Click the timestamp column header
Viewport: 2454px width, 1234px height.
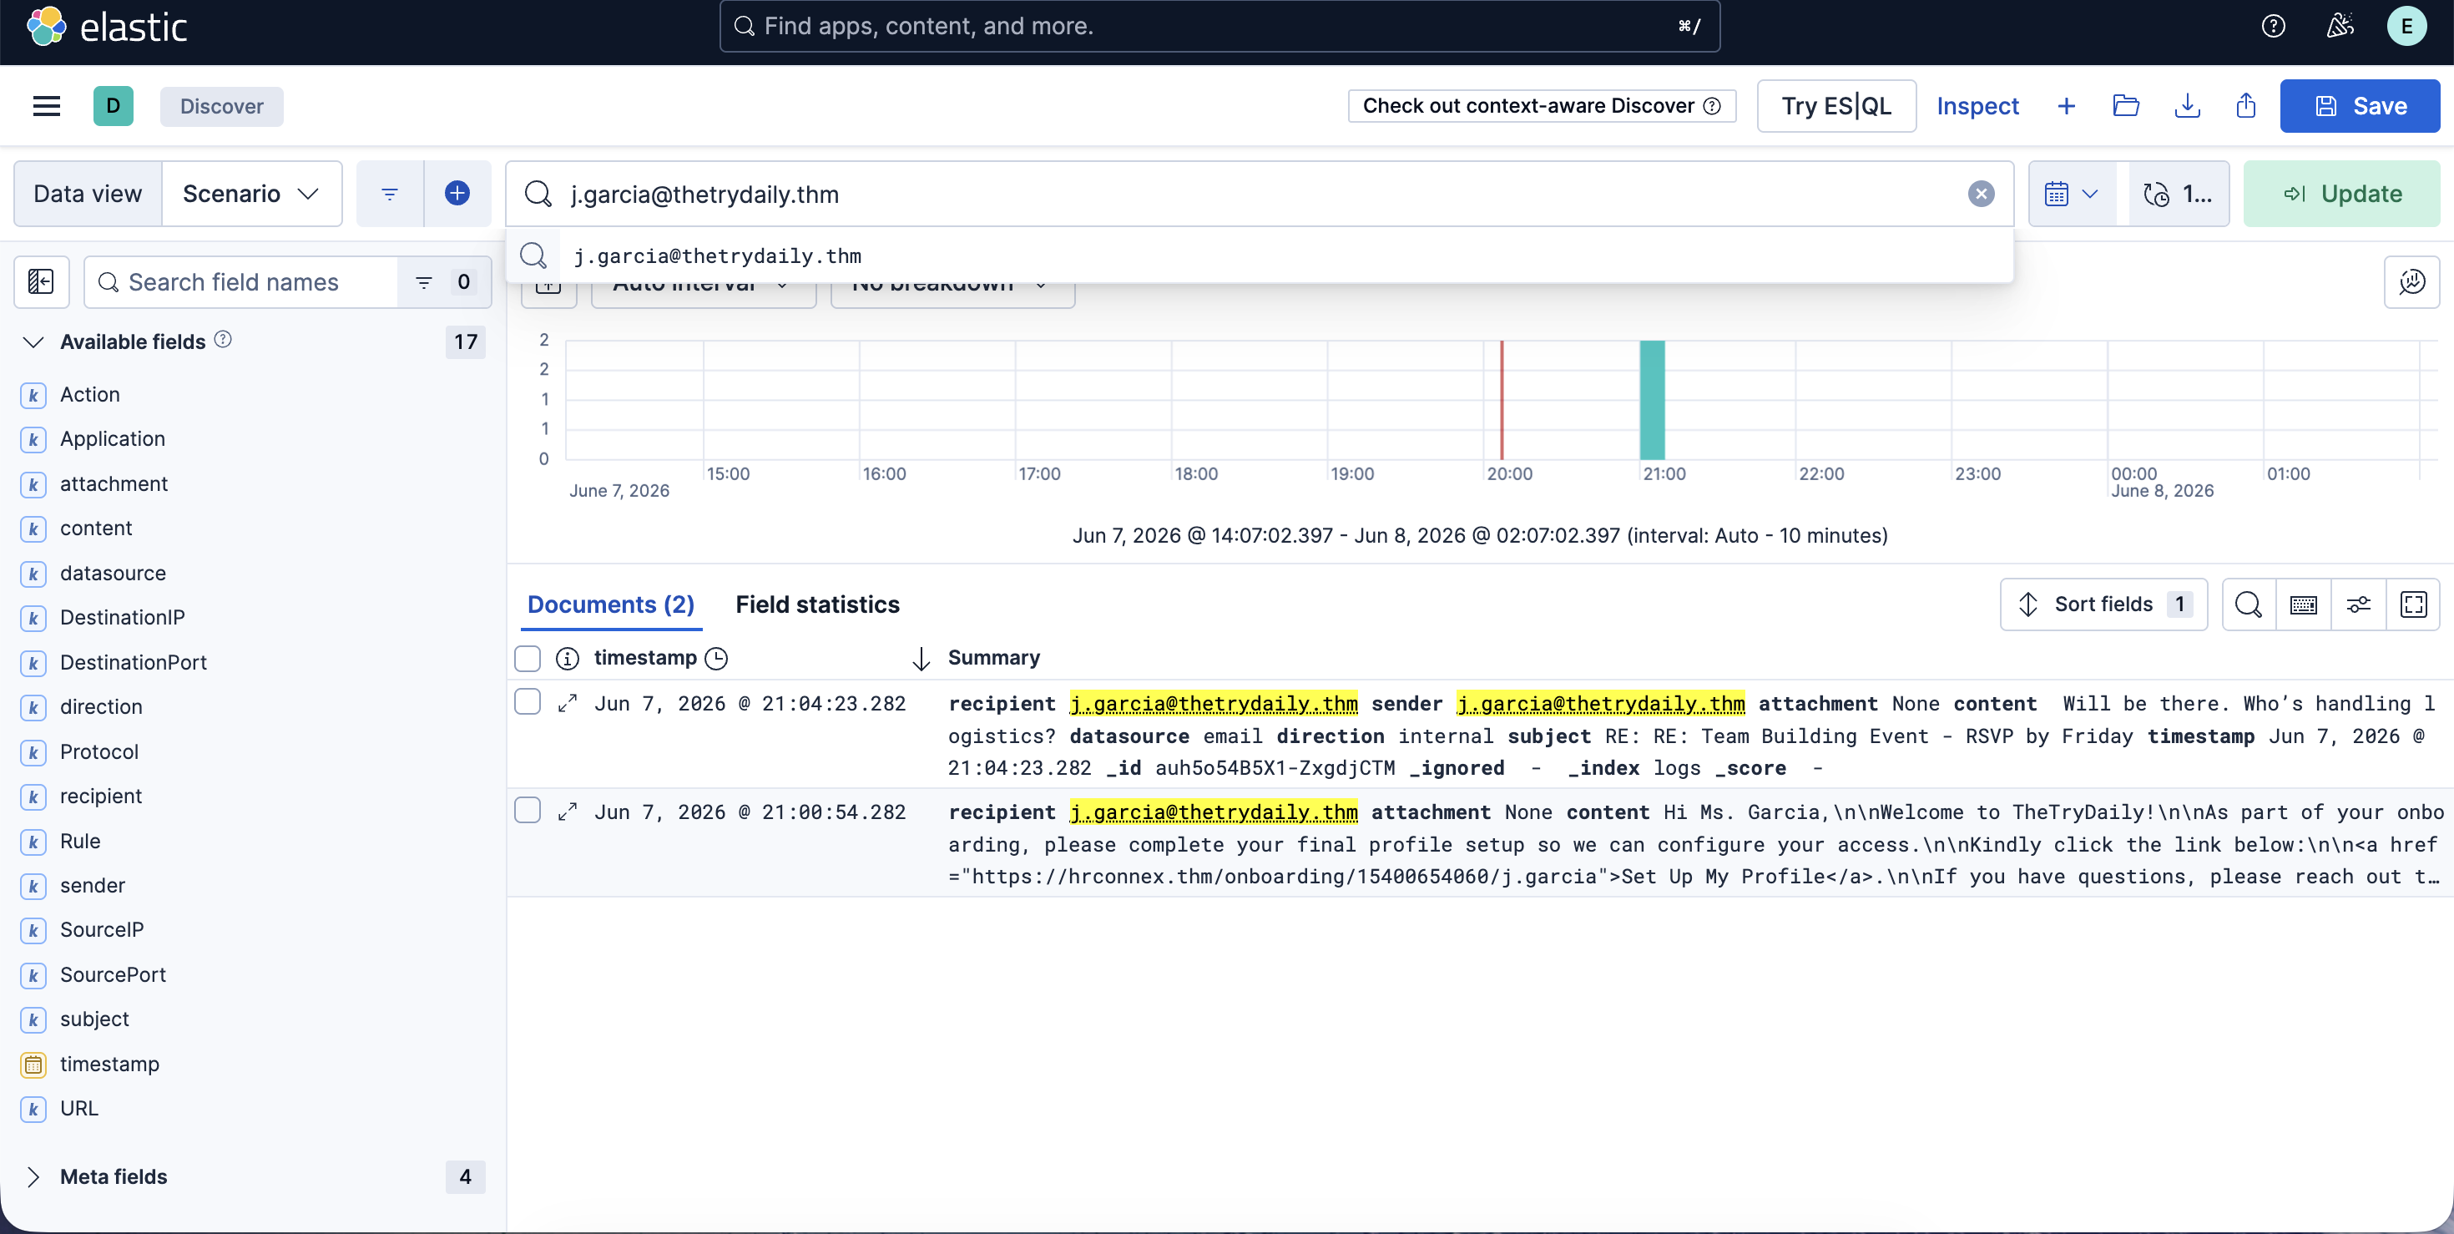click(645, 659)
